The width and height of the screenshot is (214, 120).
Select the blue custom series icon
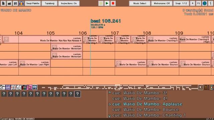[35, 87]
